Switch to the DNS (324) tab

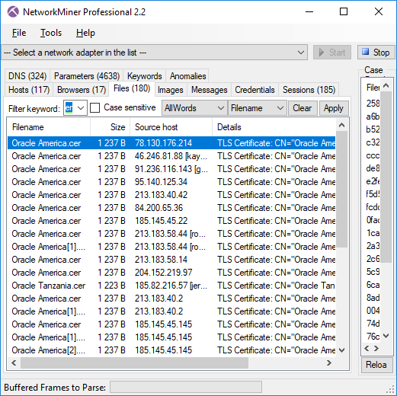point(27,76)
